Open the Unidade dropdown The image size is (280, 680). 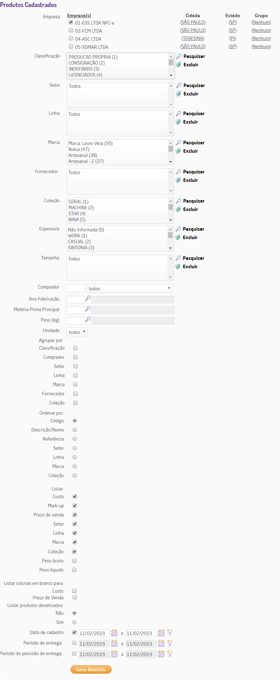pos(77,332)
